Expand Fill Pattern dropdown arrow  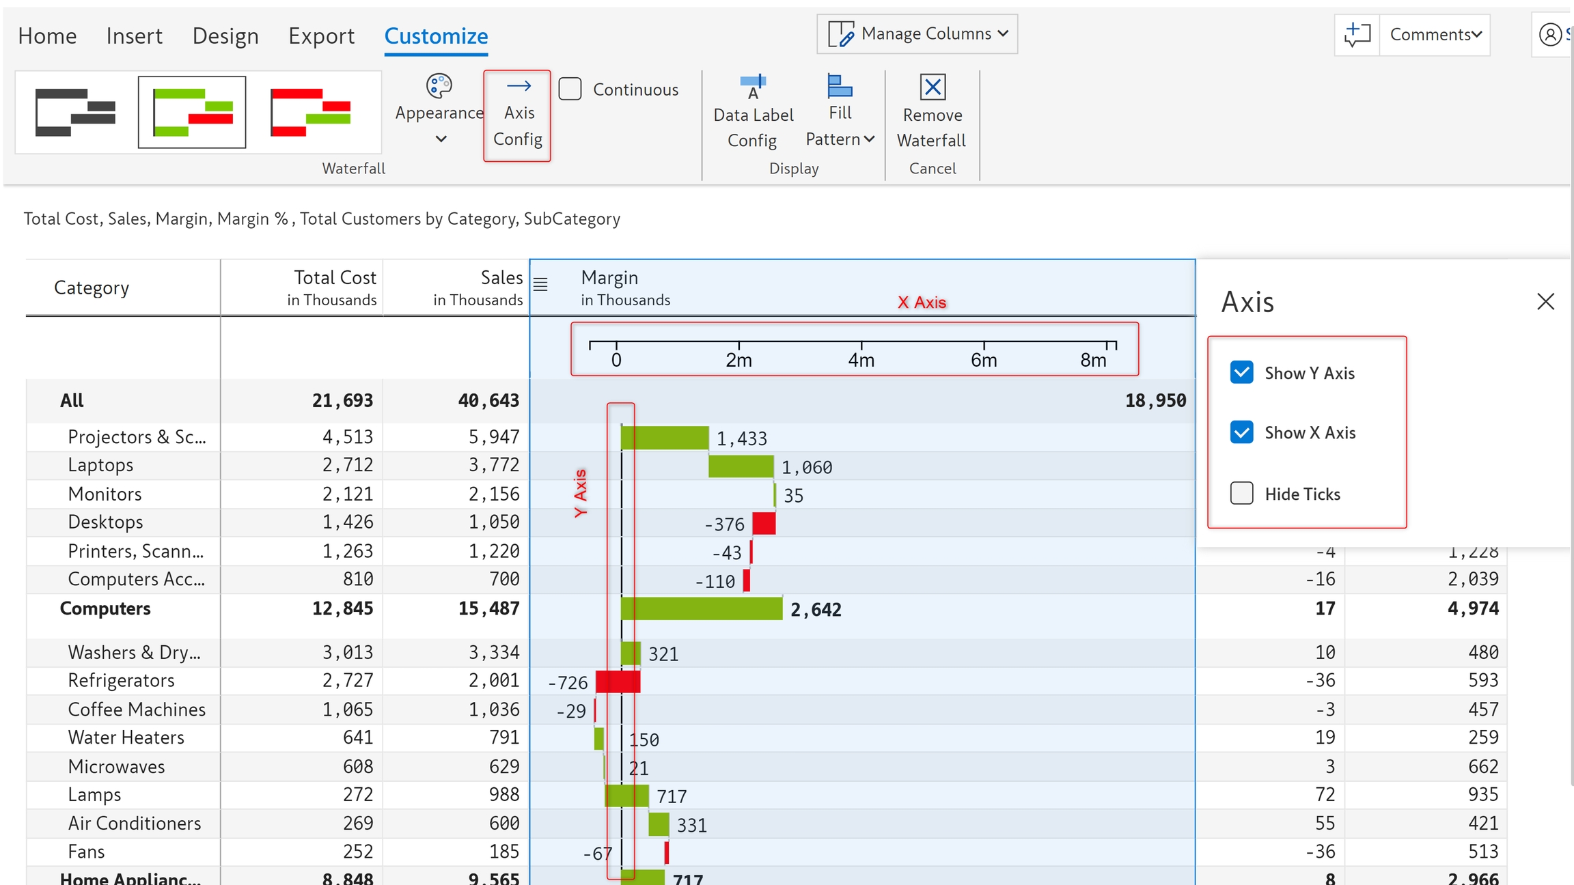(869, 139)
